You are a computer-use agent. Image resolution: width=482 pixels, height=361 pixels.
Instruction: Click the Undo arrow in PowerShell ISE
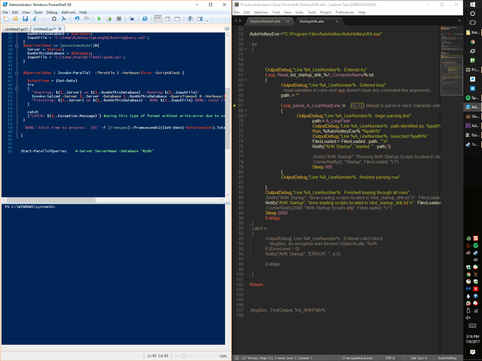click(77, 19)
